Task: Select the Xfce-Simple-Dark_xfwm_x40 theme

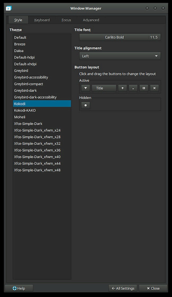Action: pos(42,157)
